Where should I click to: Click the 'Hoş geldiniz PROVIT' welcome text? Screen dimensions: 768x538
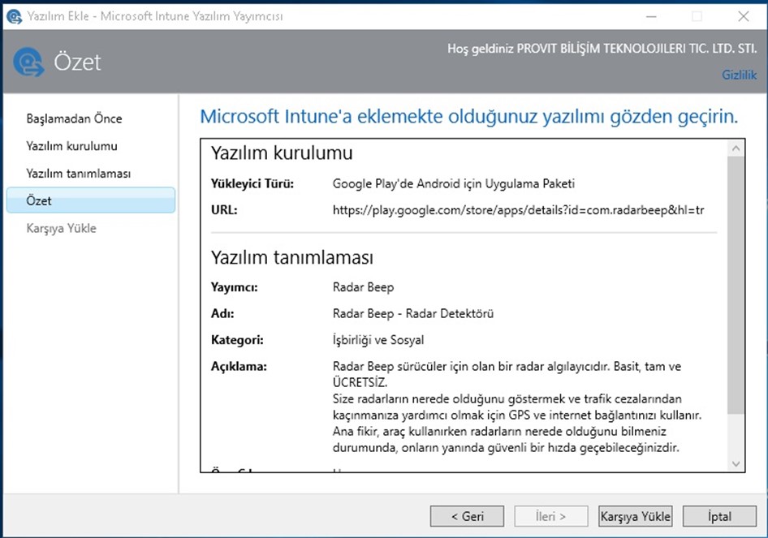602,49
